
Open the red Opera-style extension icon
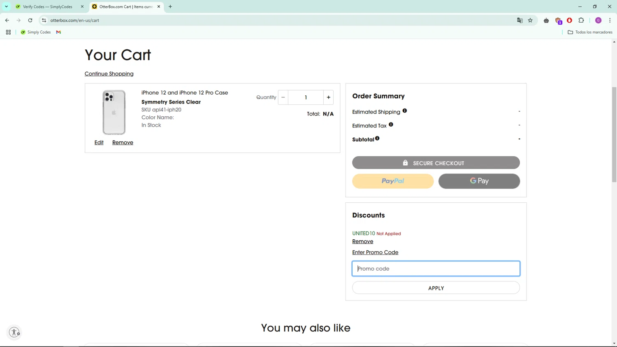[x=570, y=20]
